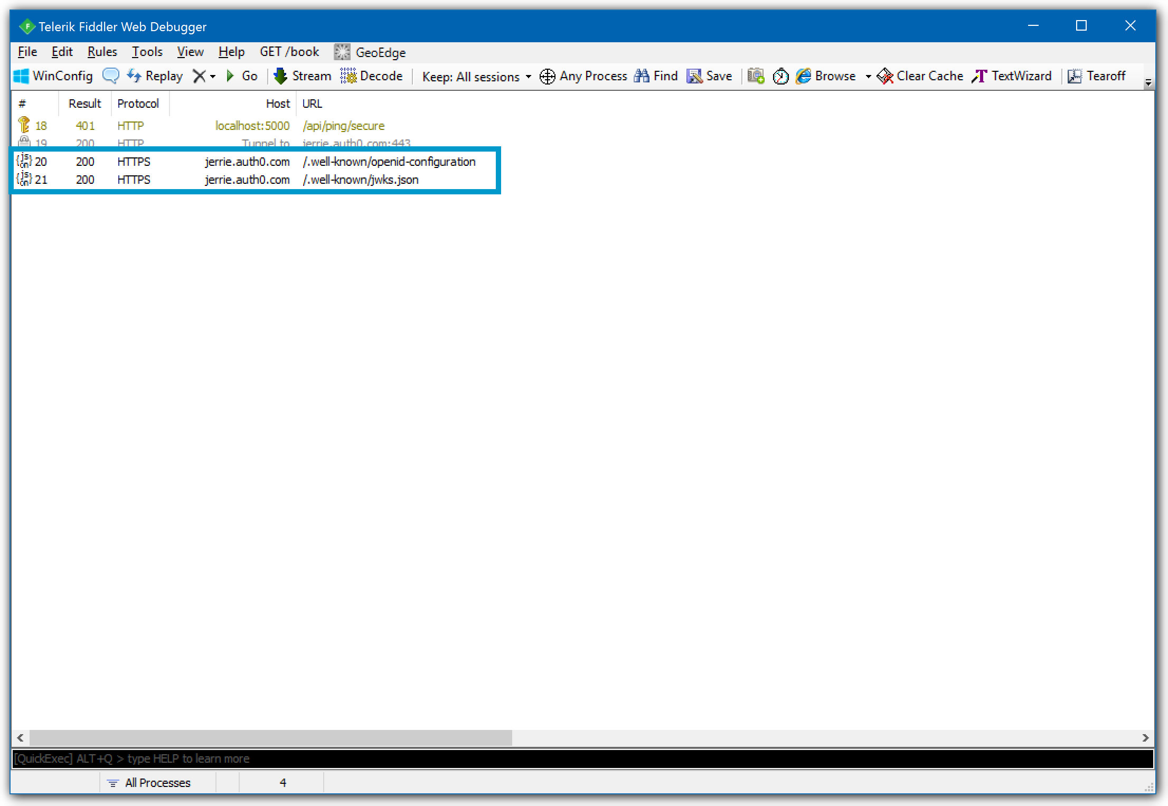Screen dimensions: 1168x806
Task: Click the horizontal scrollbar thumb
Action: click(271, 738)
